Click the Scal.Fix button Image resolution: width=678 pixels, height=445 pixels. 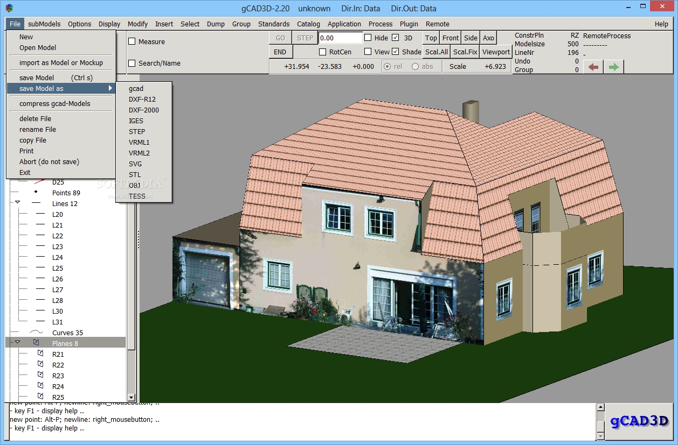tap(465, 52)
